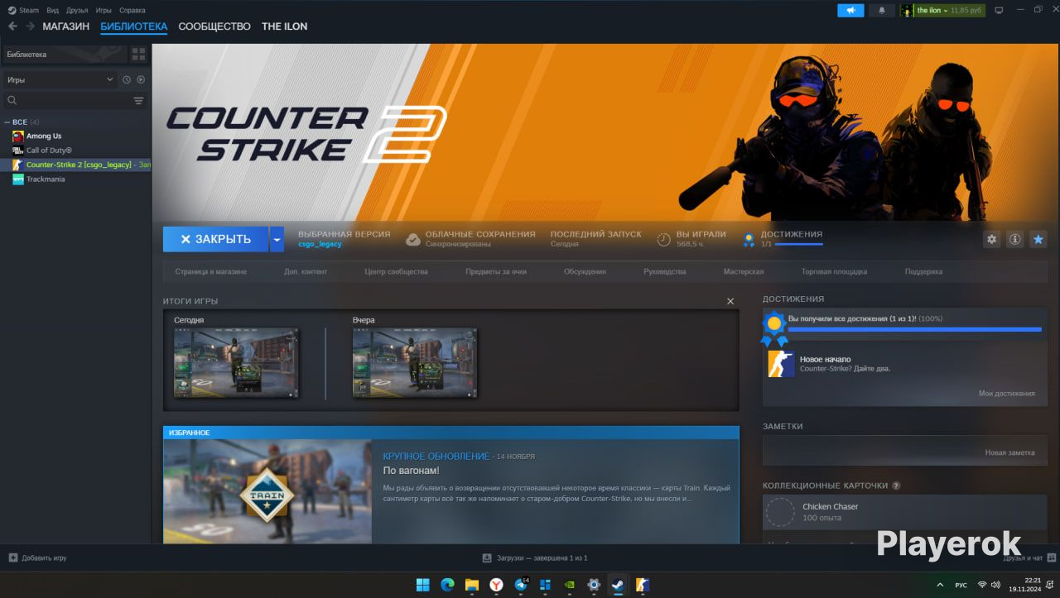Click the playtime clock icon
Viewport: 1060px width, 598px height.
[x=663, y=240]
